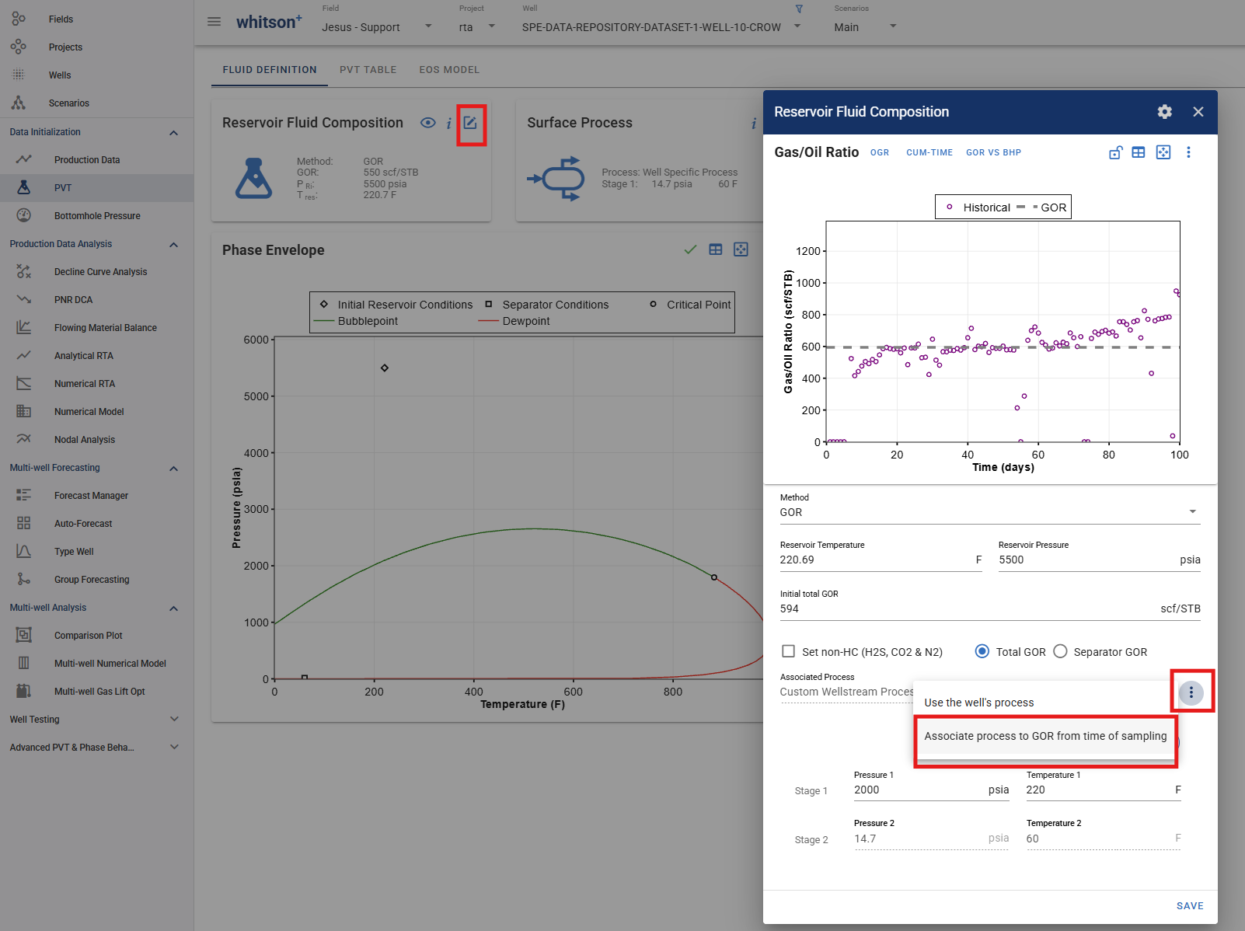This screenshot has height=931, width=1245.
Task: Open Production Data page
Action: point(87,160)
